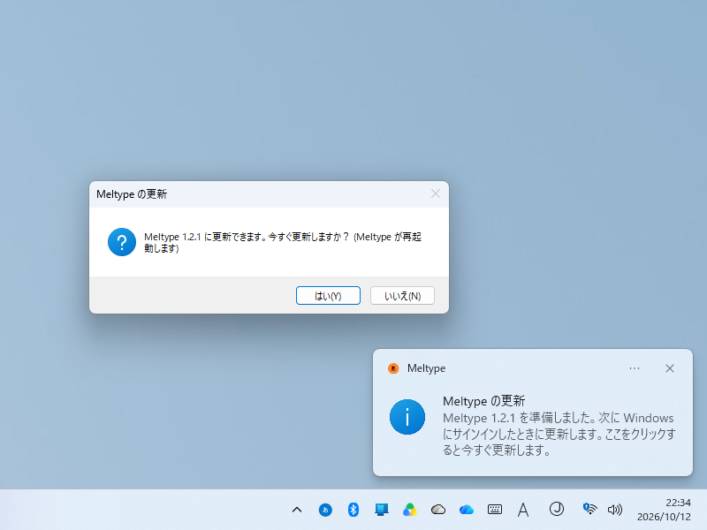
Task: Click the blue monitor tray icon
Action: pyautogui.click(x=382, y=510)
